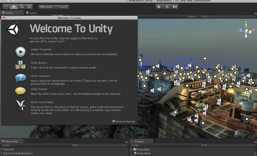Screen dimensions: 257x156
Task: Click the Scene view search field
Action: coord(228,16)
